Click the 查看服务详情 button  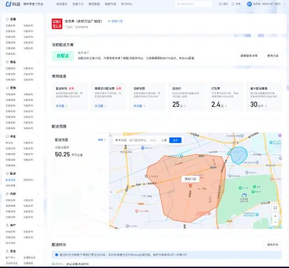[x=249, y=55]
